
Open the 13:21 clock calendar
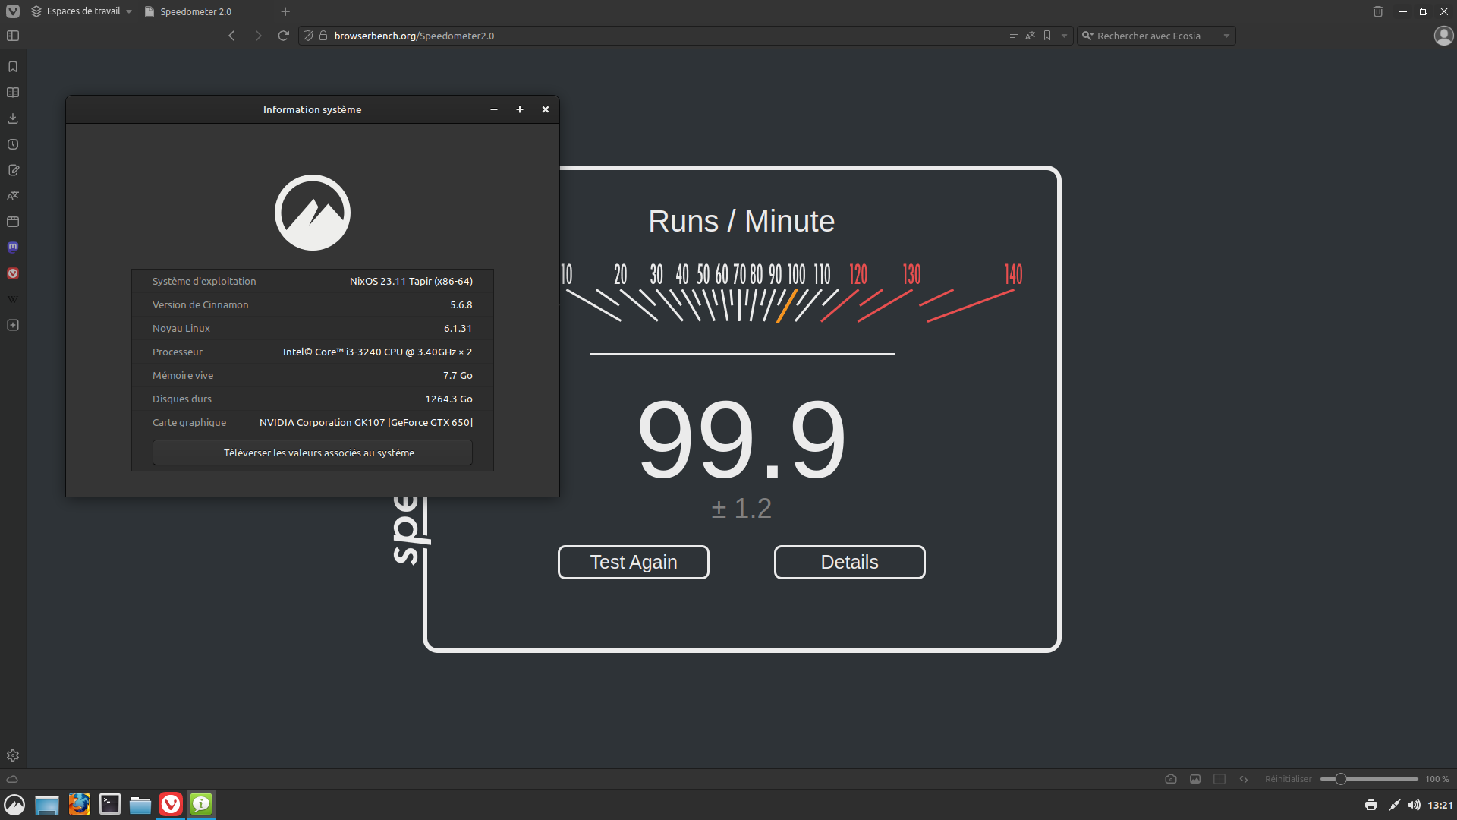[x=1440, y=806]
